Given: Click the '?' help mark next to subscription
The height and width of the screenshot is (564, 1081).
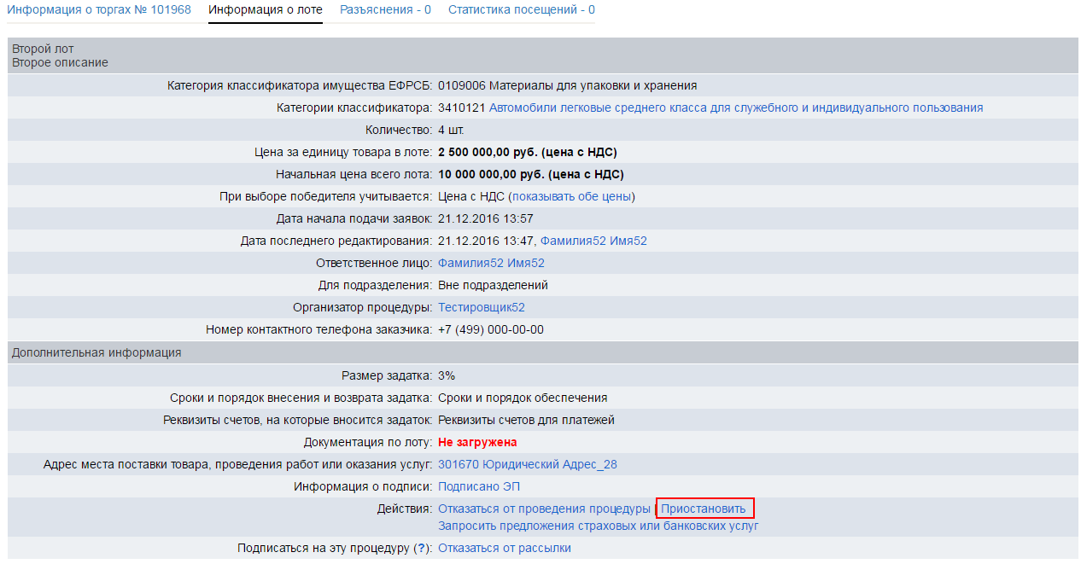Looking at the screenshot, I should (x=419, y=548).
